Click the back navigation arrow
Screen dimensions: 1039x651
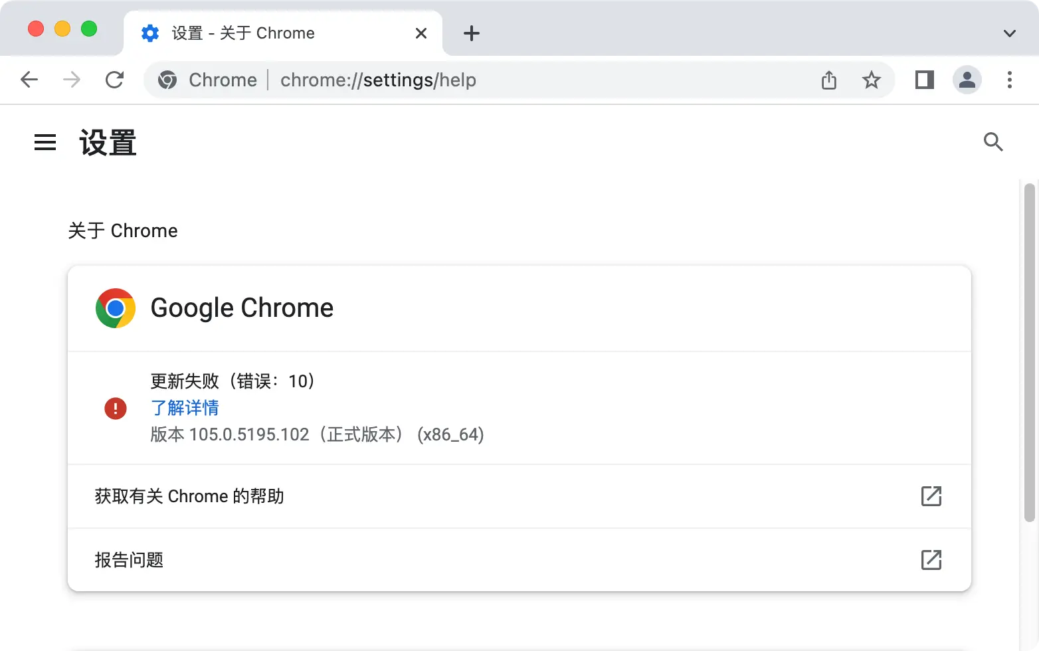click(29, 80)
